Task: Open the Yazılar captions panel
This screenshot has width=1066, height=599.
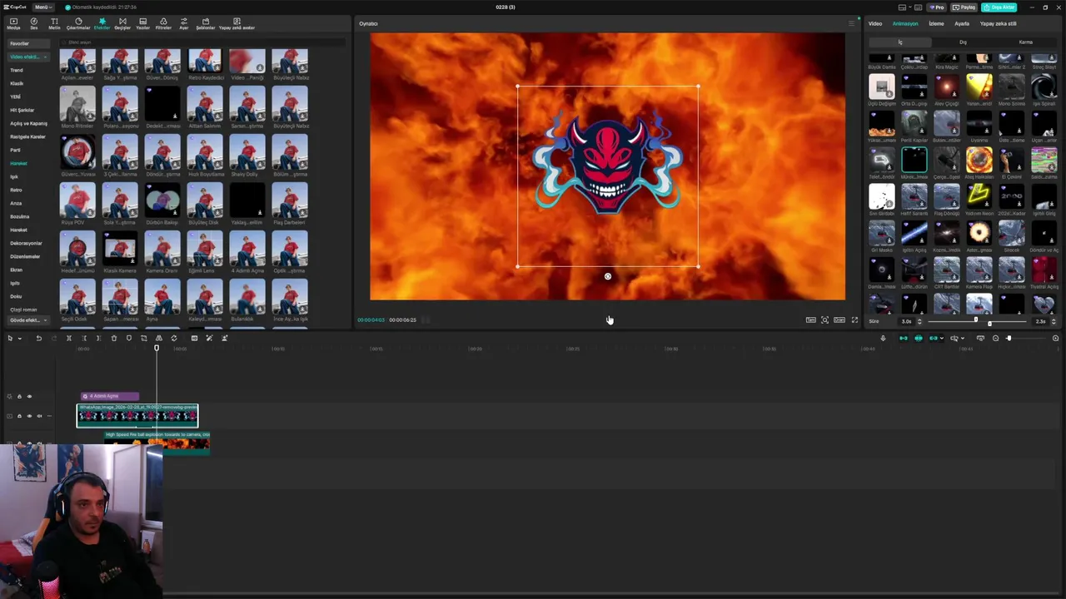Action: (143, 23)
